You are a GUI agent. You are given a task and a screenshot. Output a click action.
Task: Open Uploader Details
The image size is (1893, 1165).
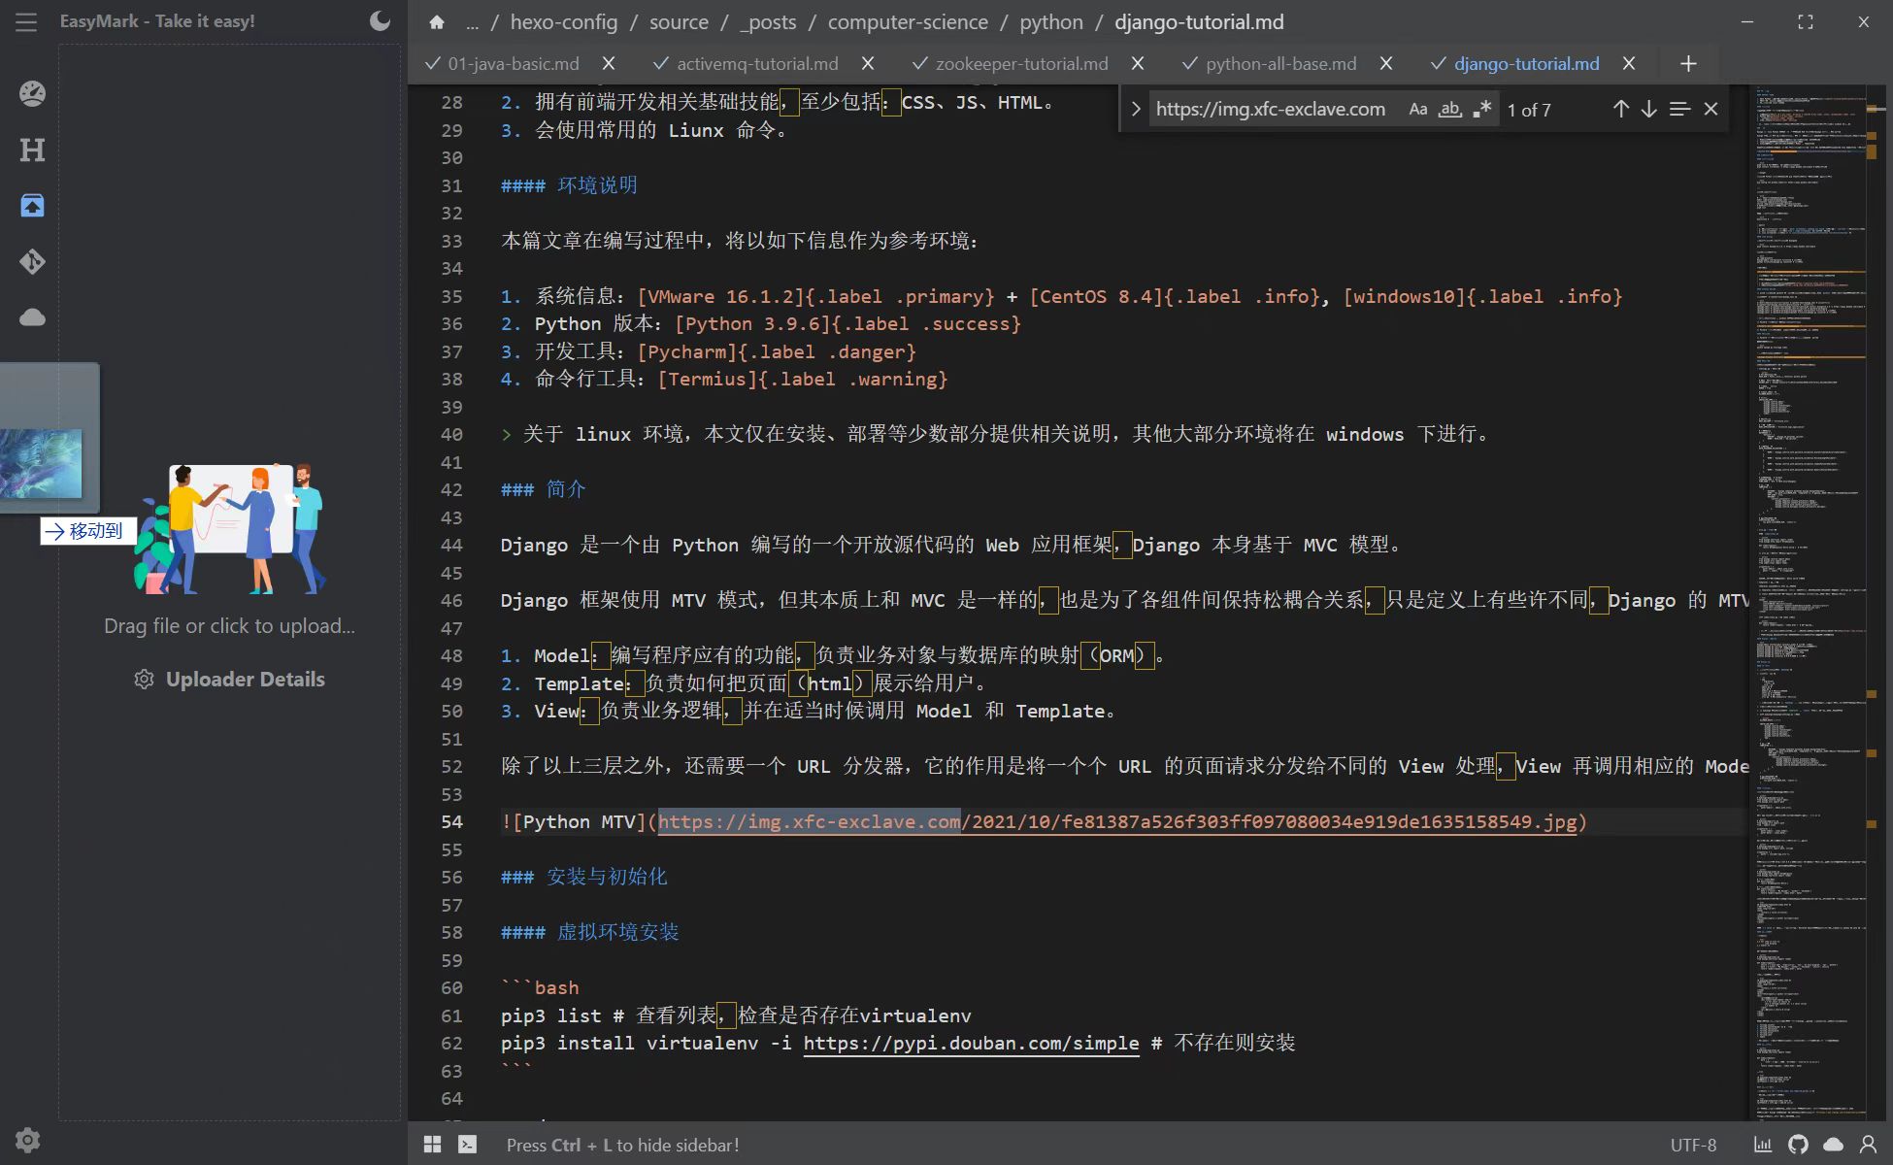pyautogui.click(x=229, y=679)
